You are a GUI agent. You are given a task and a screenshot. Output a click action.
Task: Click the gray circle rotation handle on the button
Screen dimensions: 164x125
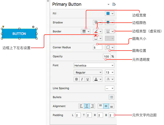point(33,27)
